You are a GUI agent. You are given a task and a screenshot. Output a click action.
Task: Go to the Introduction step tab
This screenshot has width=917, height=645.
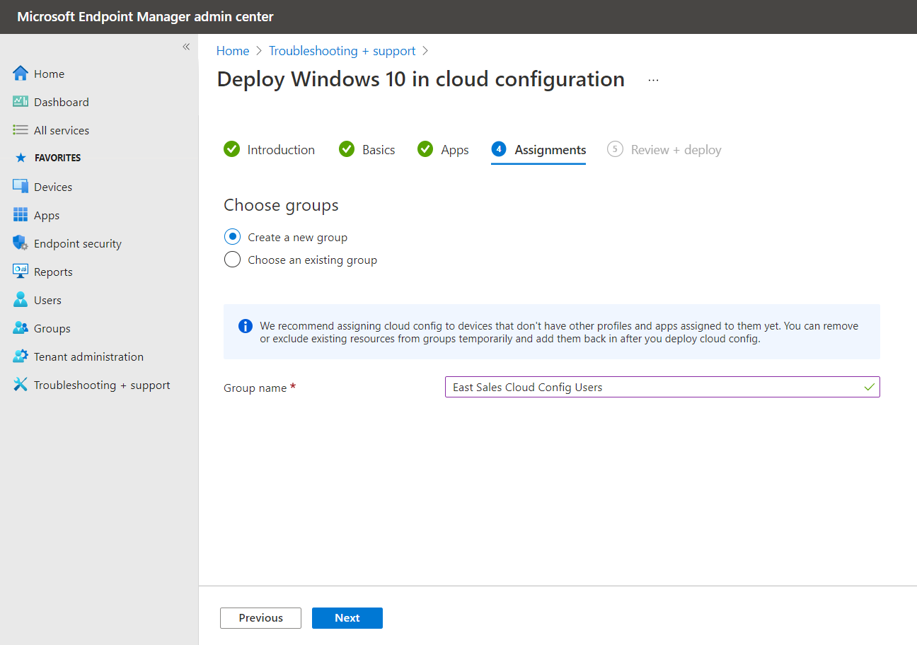pyautogui.click(x=270, y=150)
